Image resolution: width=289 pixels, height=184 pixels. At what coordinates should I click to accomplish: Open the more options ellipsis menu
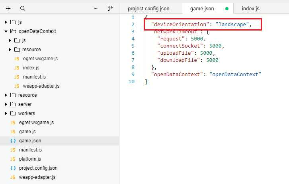[96, 8]
